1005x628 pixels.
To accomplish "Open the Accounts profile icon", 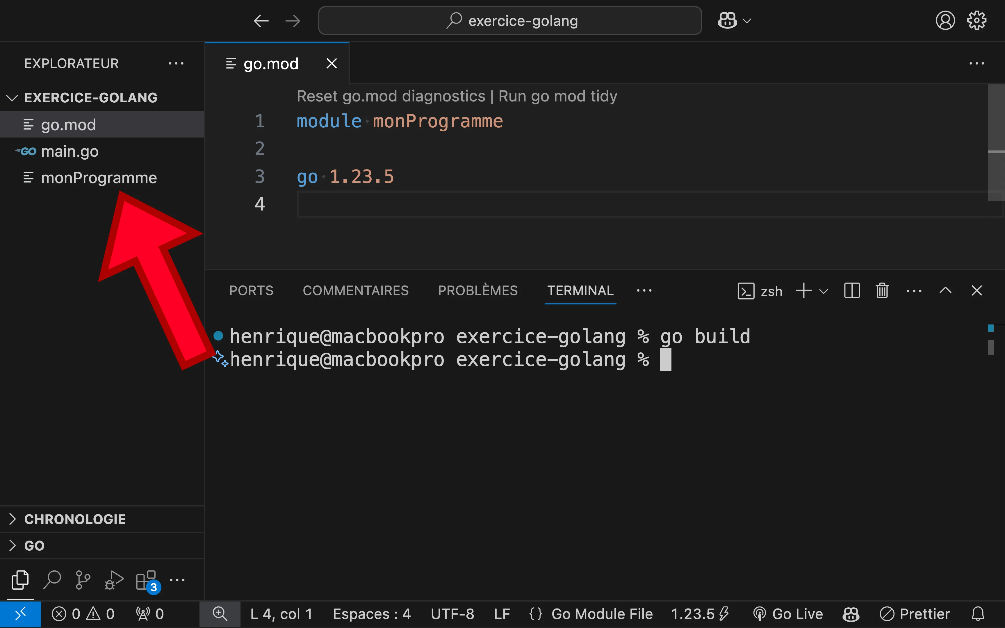I will [x=945, y=20].
